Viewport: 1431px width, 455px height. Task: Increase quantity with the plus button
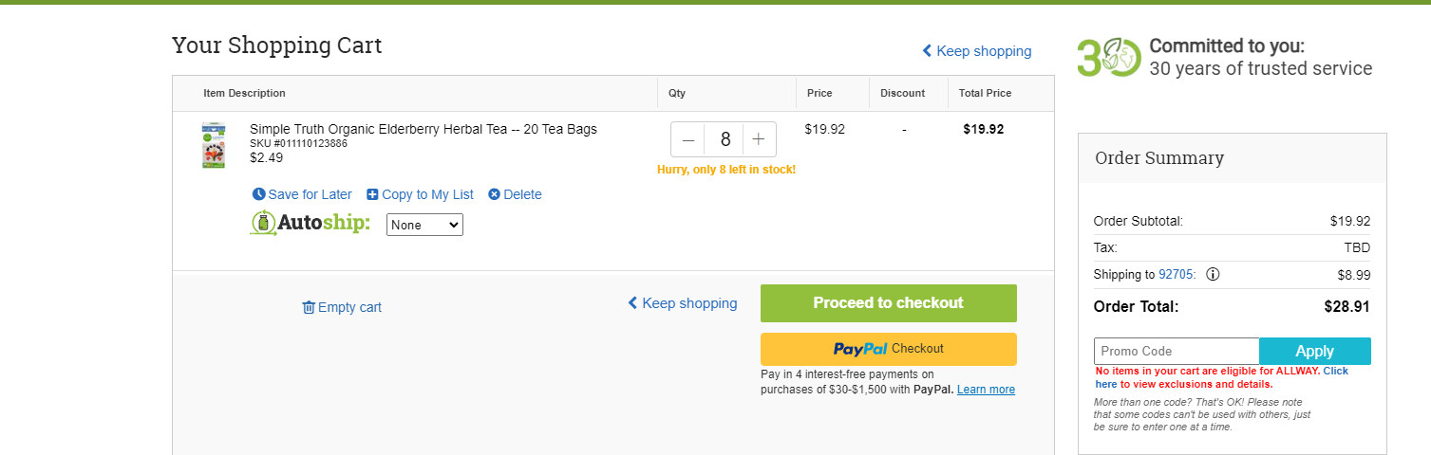pos(759,139)
